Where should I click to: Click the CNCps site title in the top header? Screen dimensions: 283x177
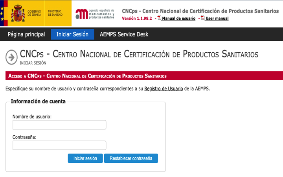click(200, 11)
